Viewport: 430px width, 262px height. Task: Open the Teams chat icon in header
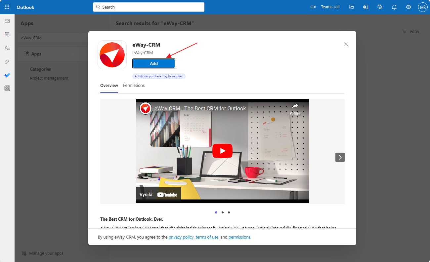352,7
